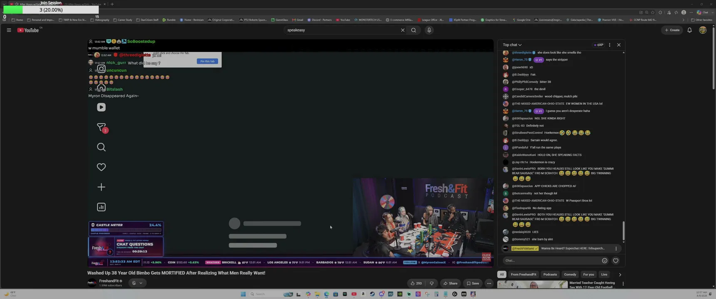Open the Career Study bookmarks folder
Viewport: 716px width, 299px height.
[x=123, y=20]
